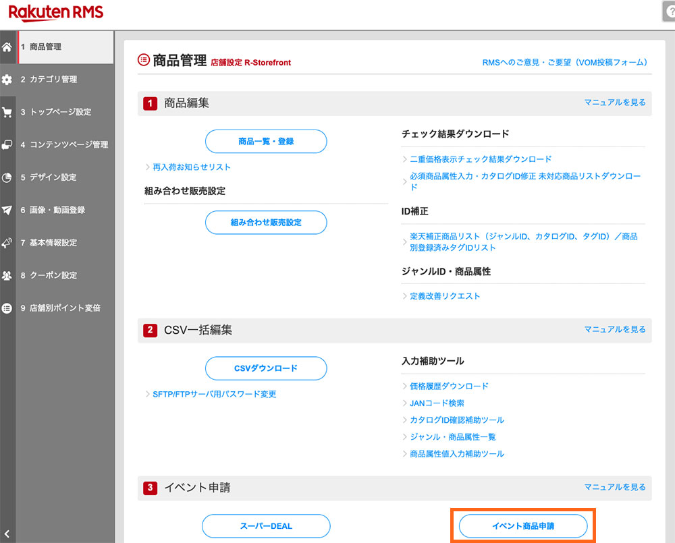Open 必須商品属性入力・カタログID修正 list download link
This screenshot has width=675, height=543.
click(x=525, y=181)
